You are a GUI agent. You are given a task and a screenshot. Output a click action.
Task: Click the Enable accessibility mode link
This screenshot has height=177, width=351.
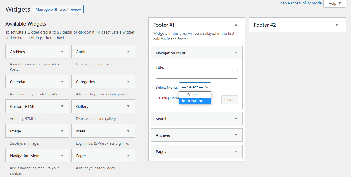300,3
